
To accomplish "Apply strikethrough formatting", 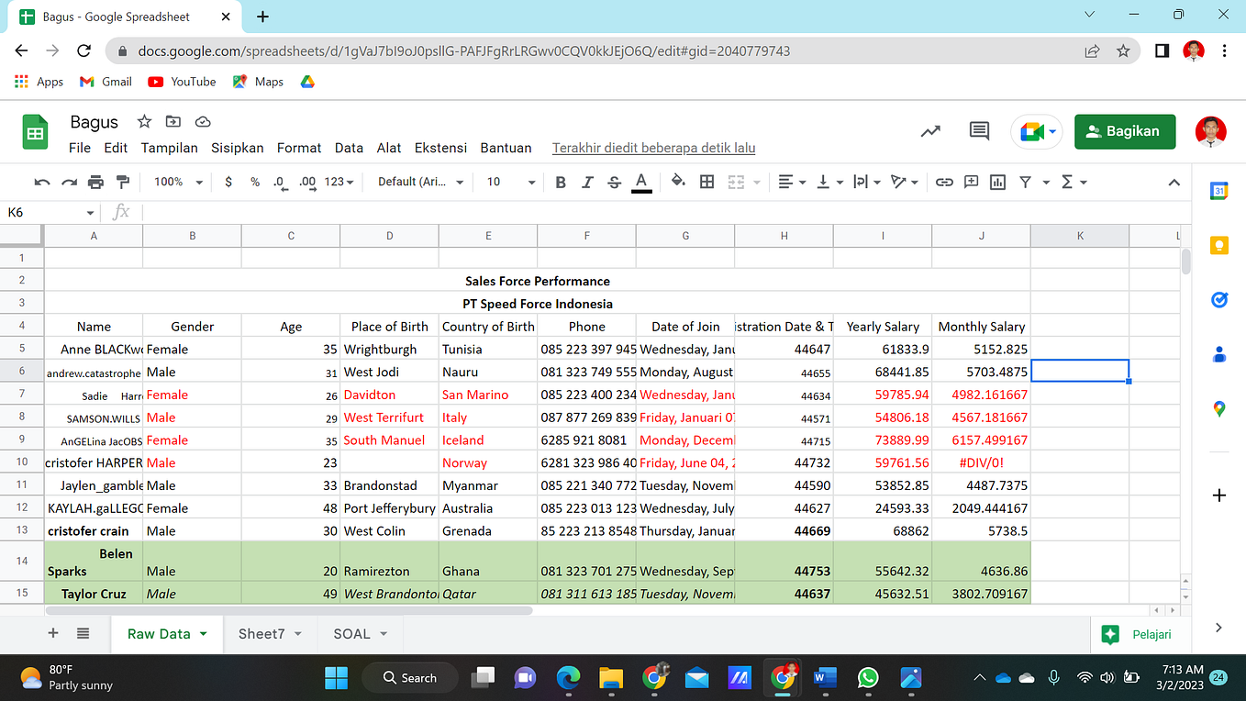I will point(614,181).
